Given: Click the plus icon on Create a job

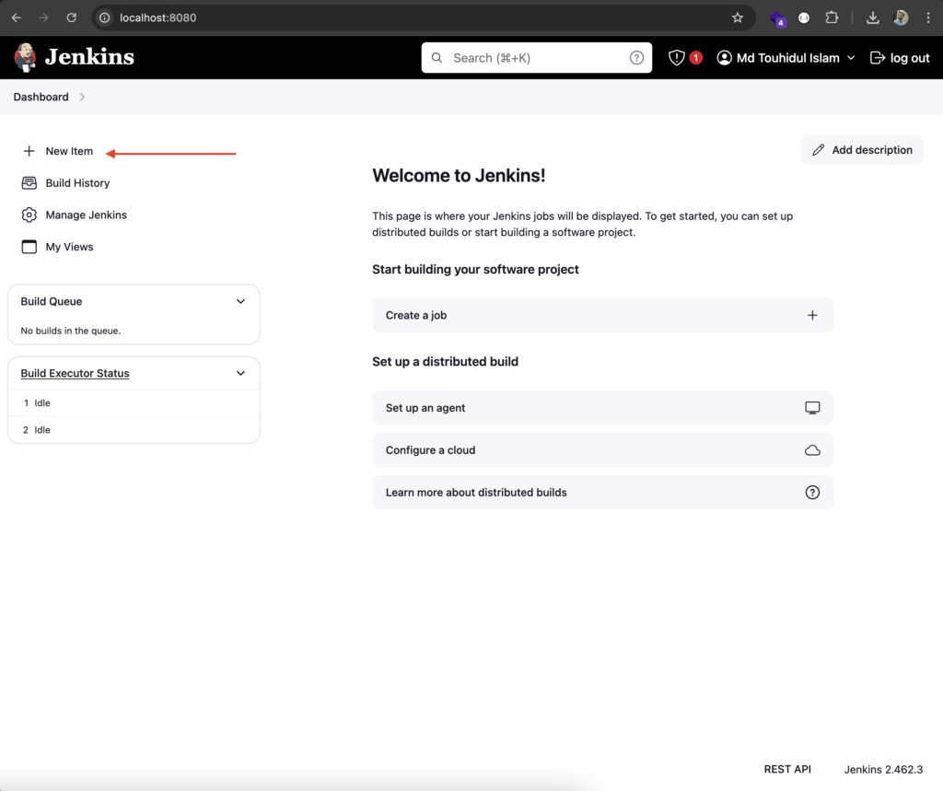Looking at the screenshot, I should coord(812,315).
